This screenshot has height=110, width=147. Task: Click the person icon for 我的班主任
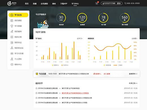(x=12, y=48)
